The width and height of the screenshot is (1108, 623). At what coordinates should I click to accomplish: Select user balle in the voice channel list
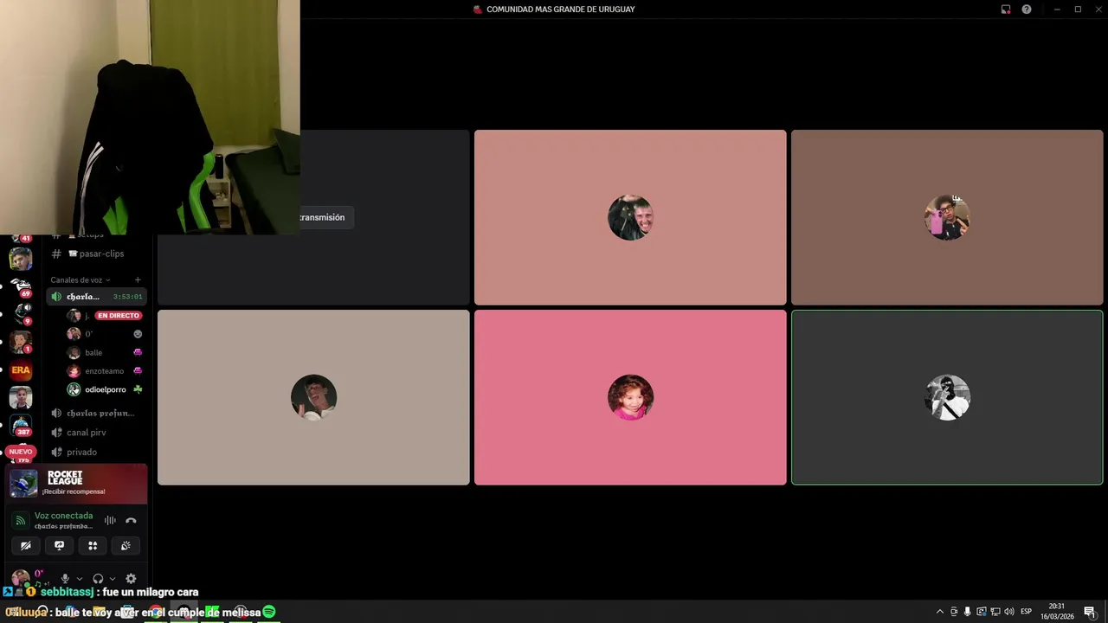pyautogui.click(x=104, y=352)
